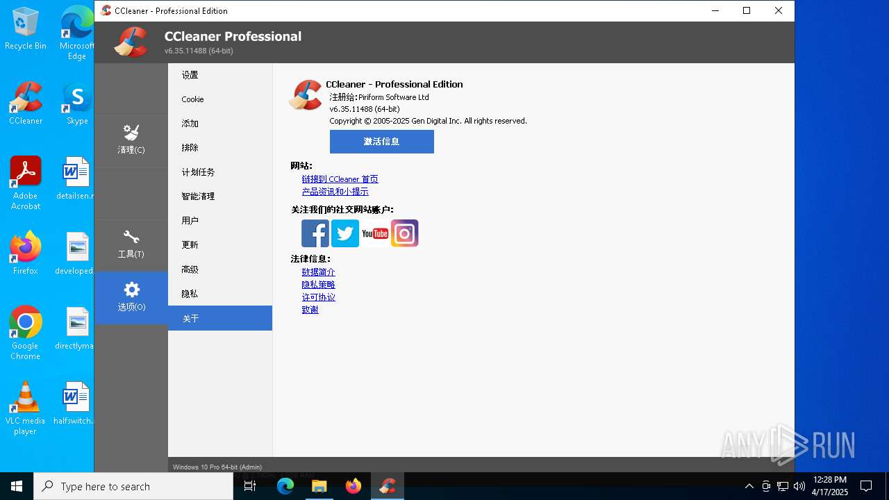Open the 产品资讯和小提示 link
This screenshot has width=889, height=500.
coord(335,192)
